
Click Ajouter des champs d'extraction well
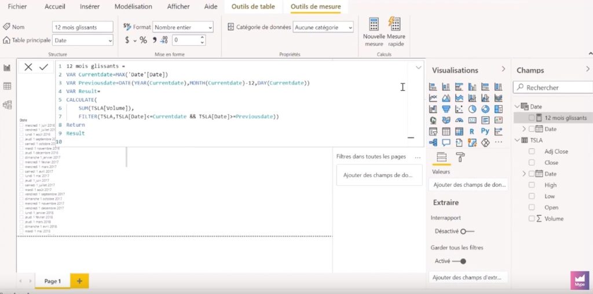pos(469,277)
